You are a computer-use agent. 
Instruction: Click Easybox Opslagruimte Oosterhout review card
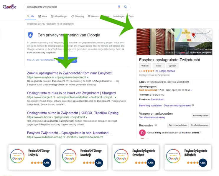[x=136, y=157]
